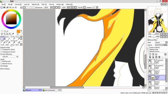Select Color Difference detection mode
Screen dimensions: 168x94
pyautogui.click(x=1, y=54)
